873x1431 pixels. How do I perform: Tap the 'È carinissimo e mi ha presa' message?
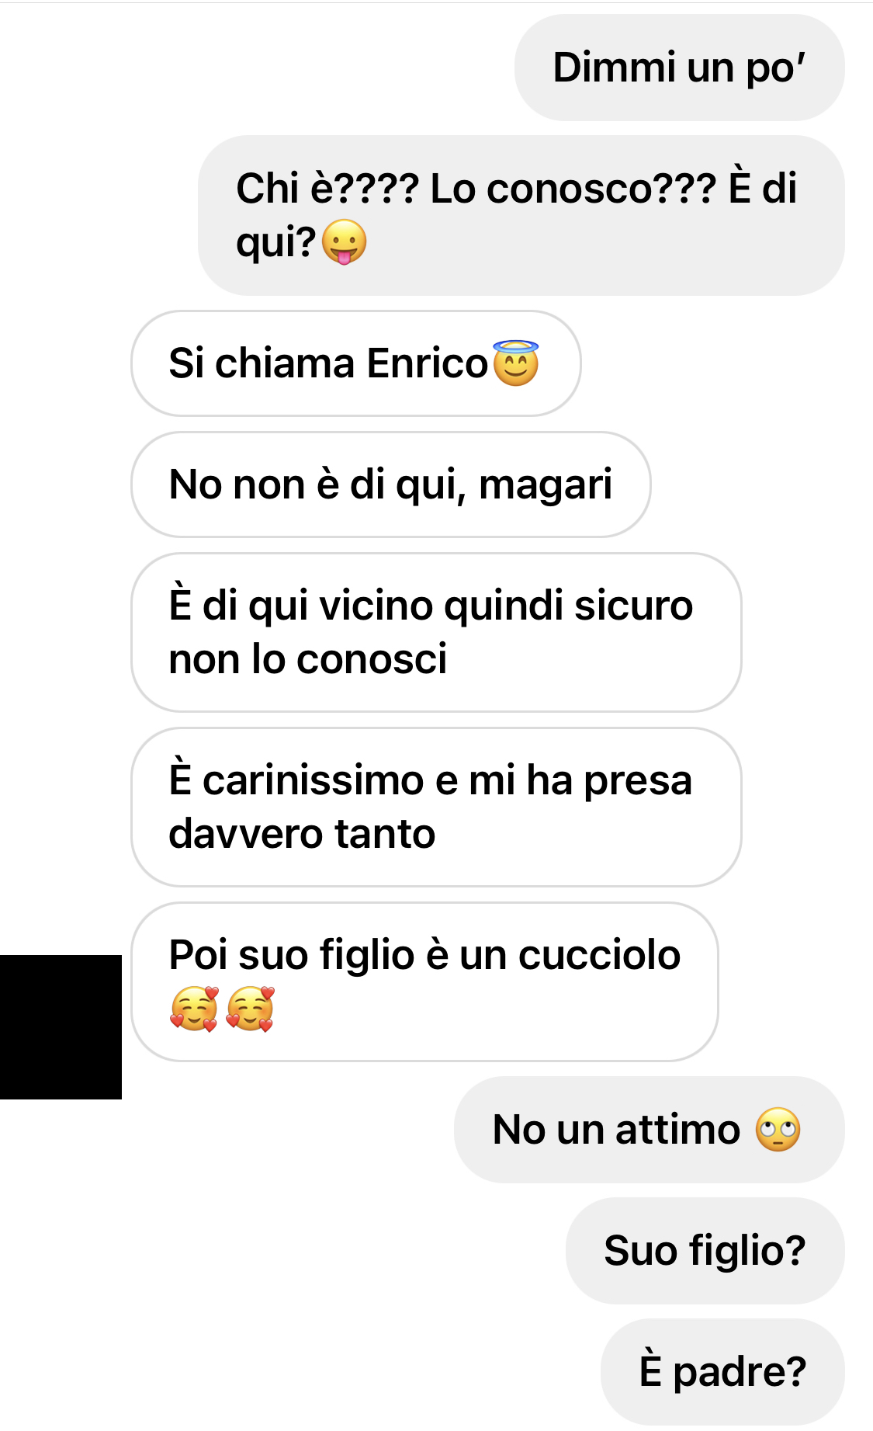[x=436, y=807]
